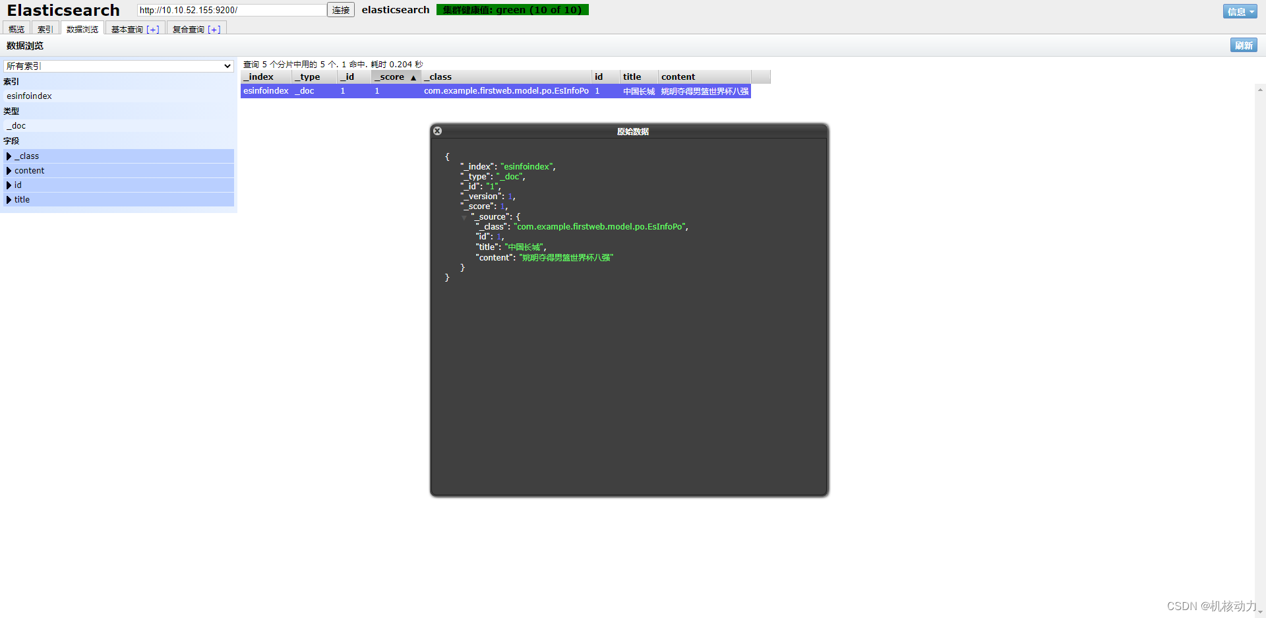Click the "_class" value in raw JSON
1266x618 pixels.
600,227
